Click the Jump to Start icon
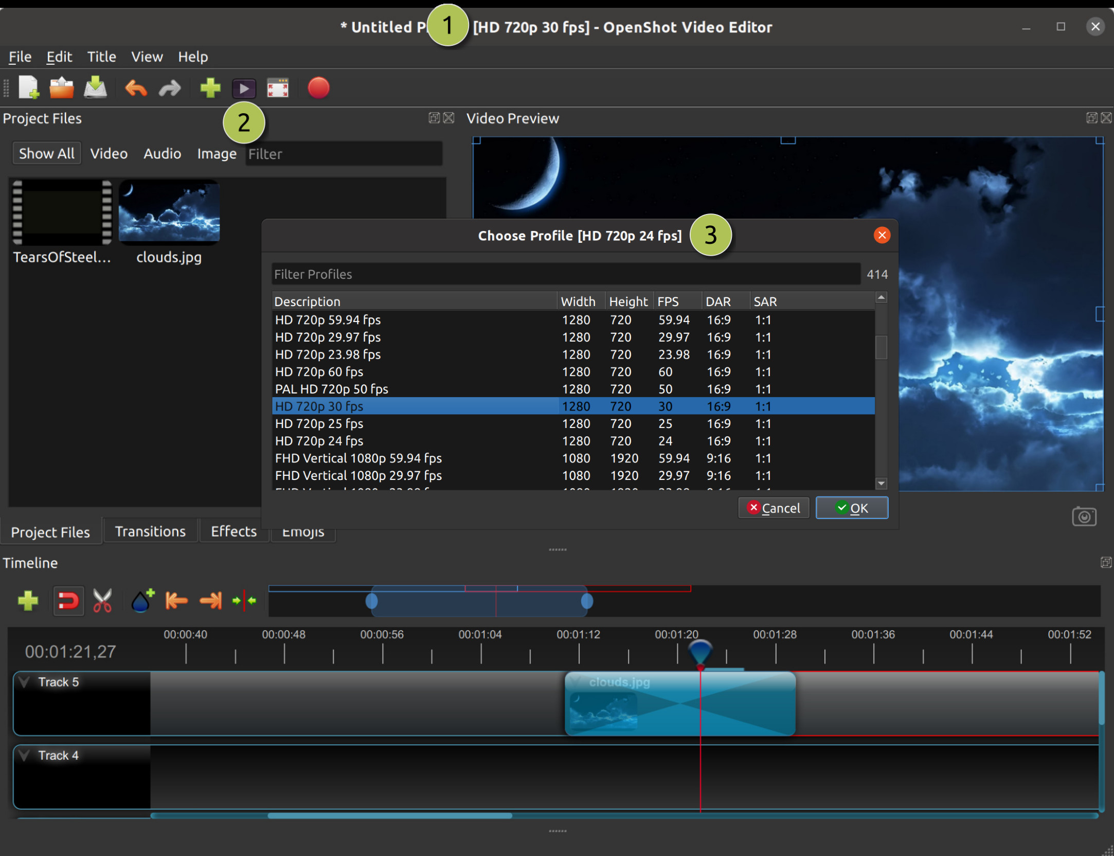This screenshot has height=856, width=1114. [x=179, y=601]
